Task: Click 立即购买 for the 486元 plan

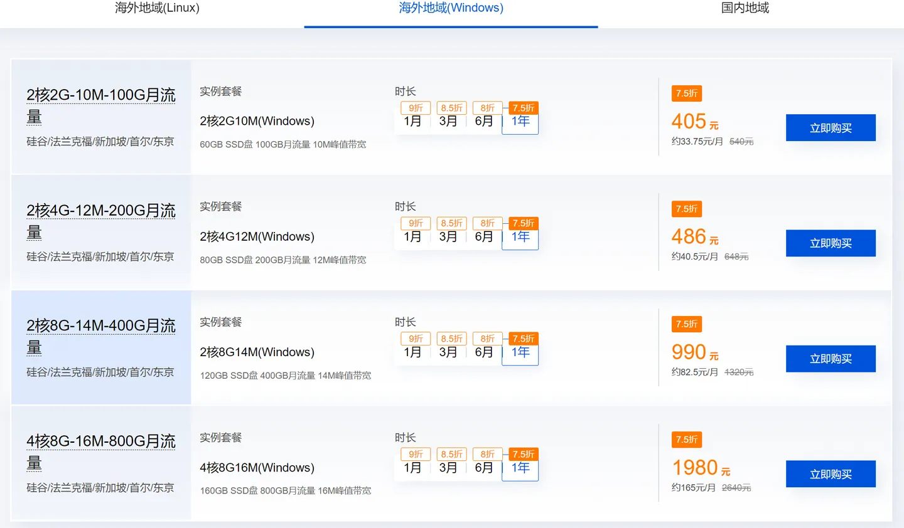Action: pyautogui.click(x=831, y=243)
